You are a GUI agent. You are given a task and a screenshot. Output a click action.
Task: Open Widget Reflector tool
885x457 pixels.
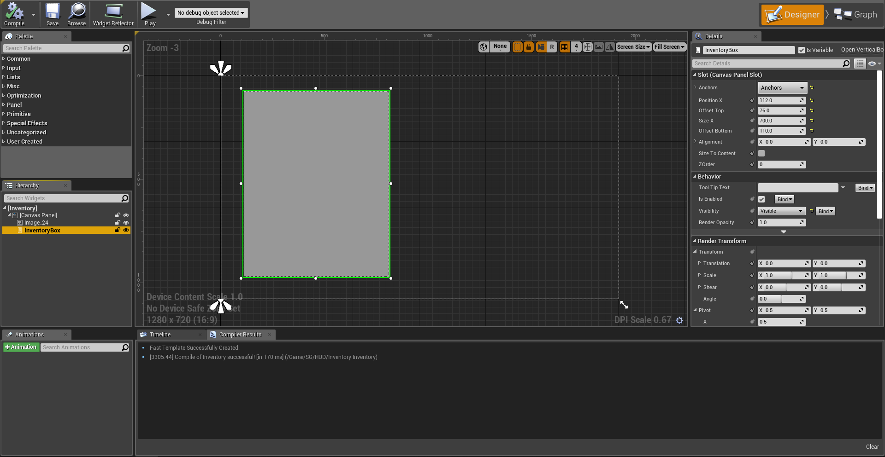pyautogui.click(x=113, y=14)
